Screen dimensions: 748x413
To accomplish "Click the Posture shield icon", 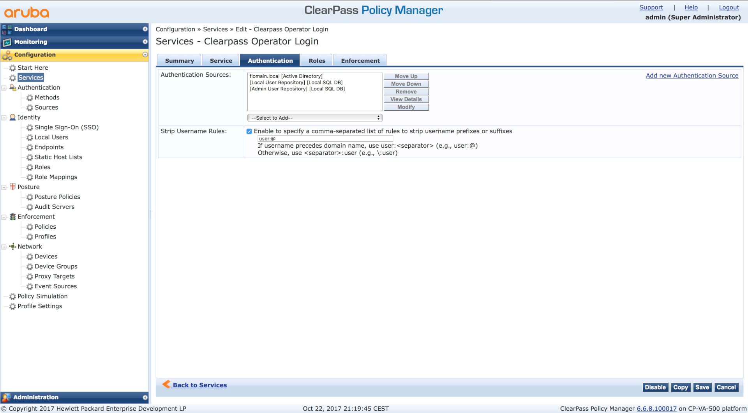I will [x=12, y=187].
